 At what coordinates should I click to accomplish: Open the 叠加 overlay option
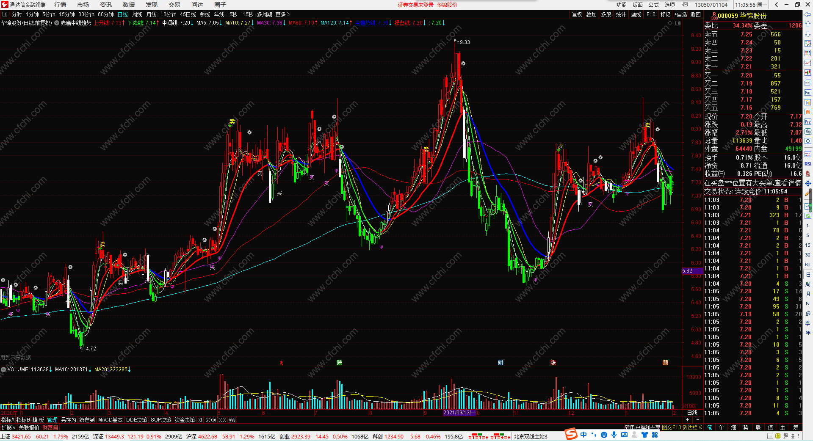point(591,14)
